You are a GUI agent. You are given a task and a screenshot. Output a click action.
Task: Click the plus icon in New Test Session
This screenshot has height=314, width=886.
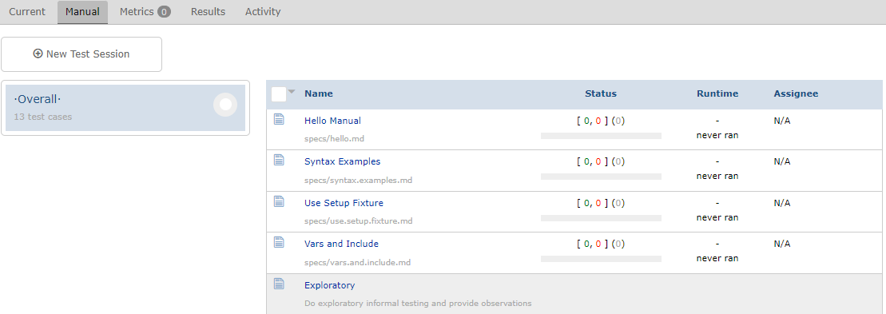[x=38, y=54]
